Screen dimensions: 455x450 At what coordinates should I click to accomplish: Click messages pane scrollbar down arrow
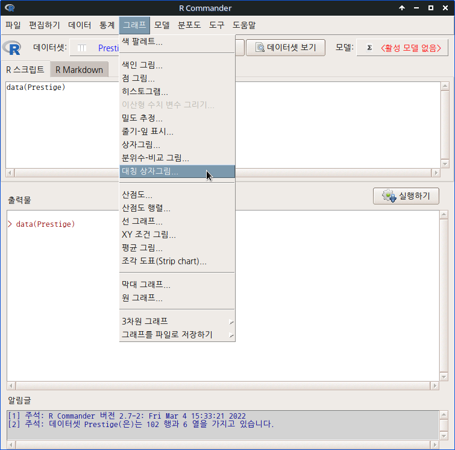tap(444, 436)
